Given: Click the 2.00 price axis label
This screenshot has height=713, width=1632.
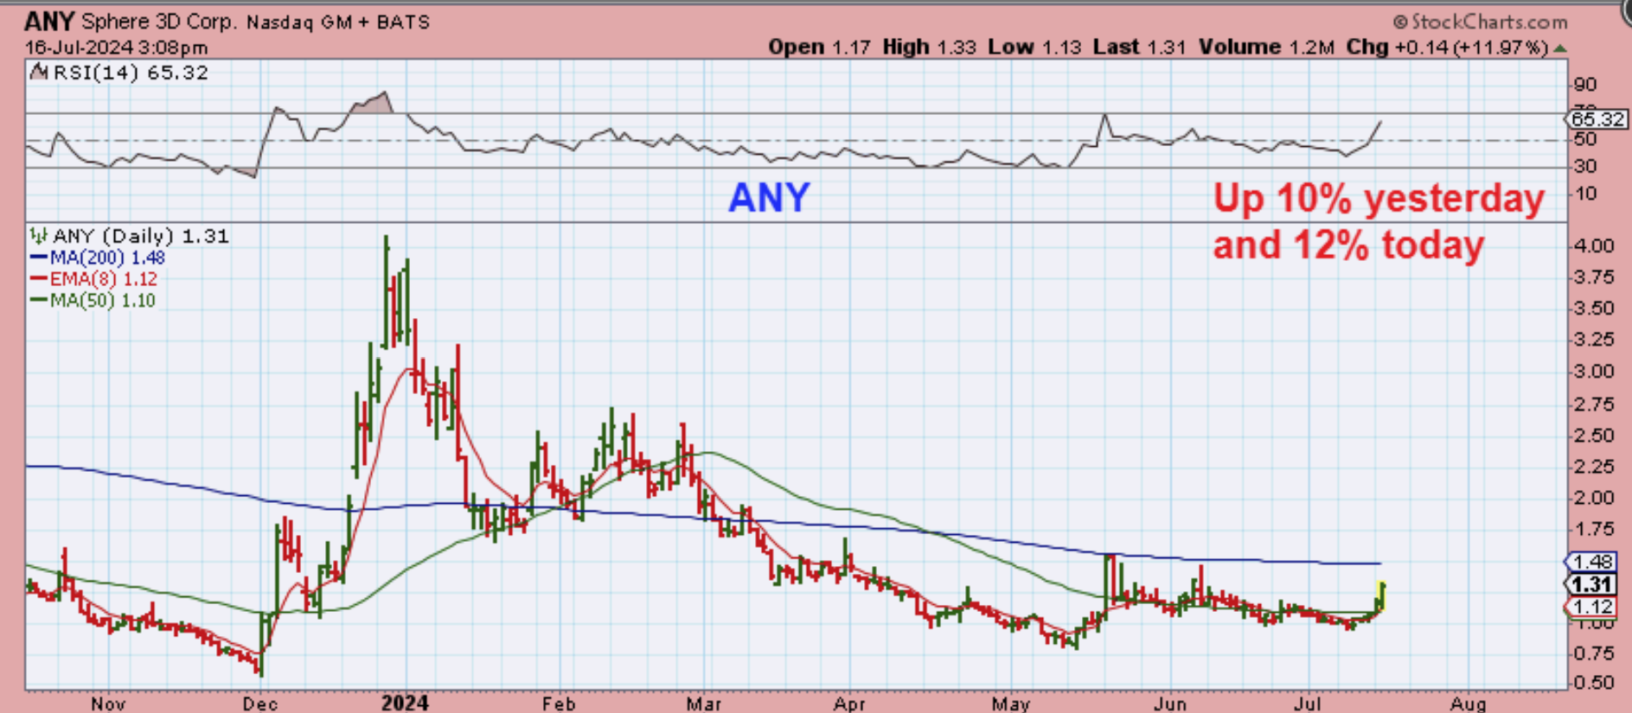Looking at the screenshot, I should (1592, 498).
